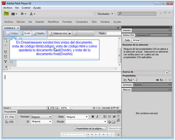
Task: Click the collapse full tag icon
Action: coord(6,52)
